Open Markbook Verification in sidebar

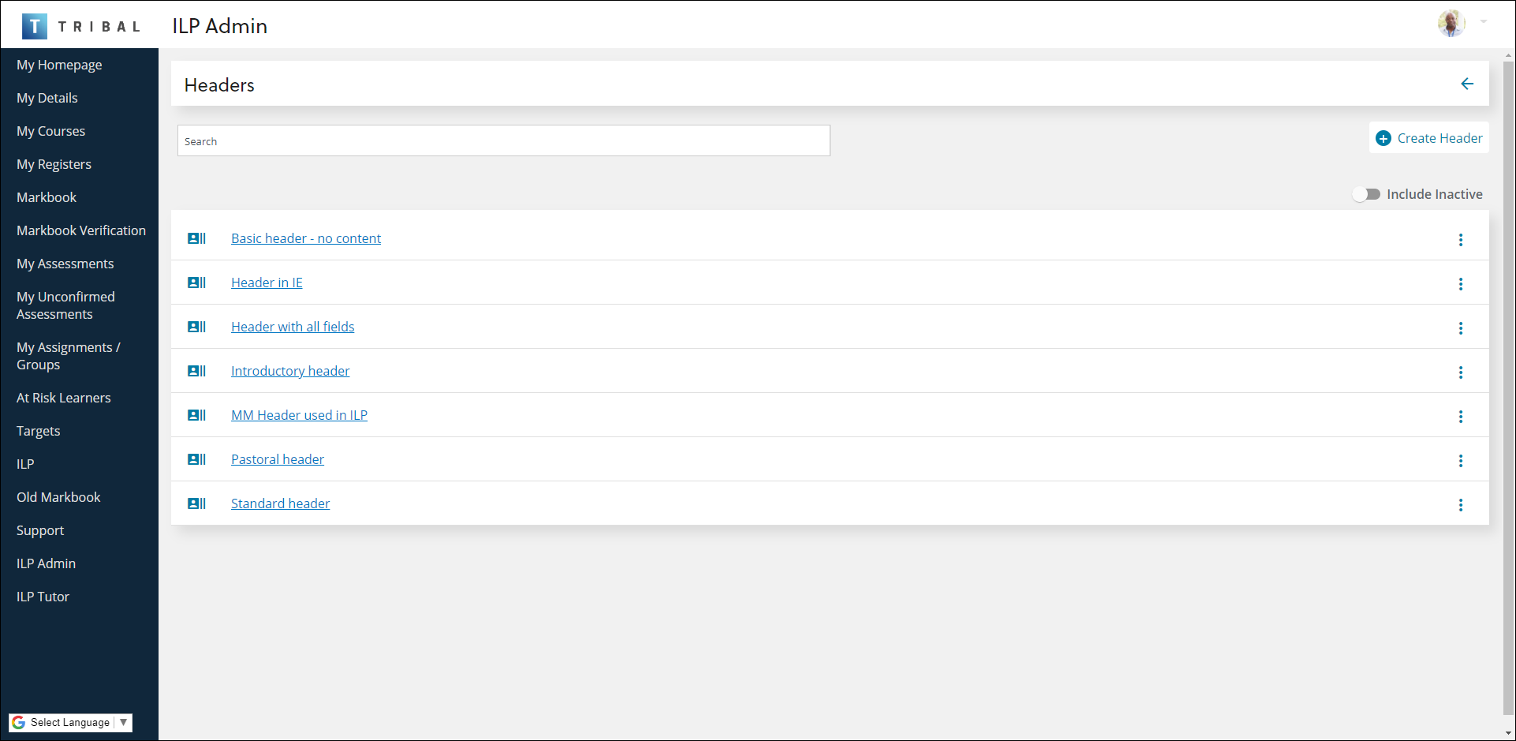point(81,230)
